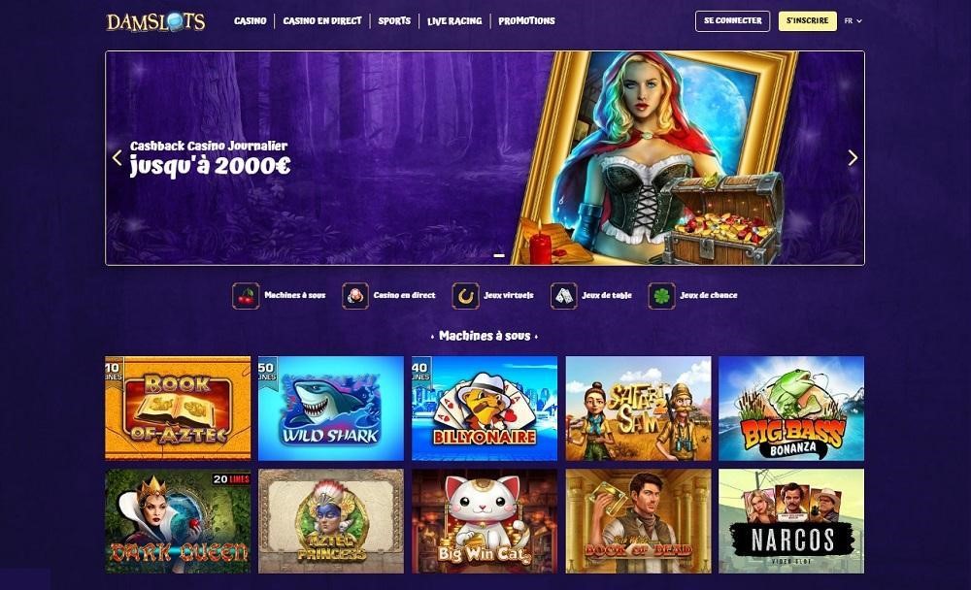Show the next banner with right arrow
The width and height of the screenshot is (971, 590).
coord(853,158)
